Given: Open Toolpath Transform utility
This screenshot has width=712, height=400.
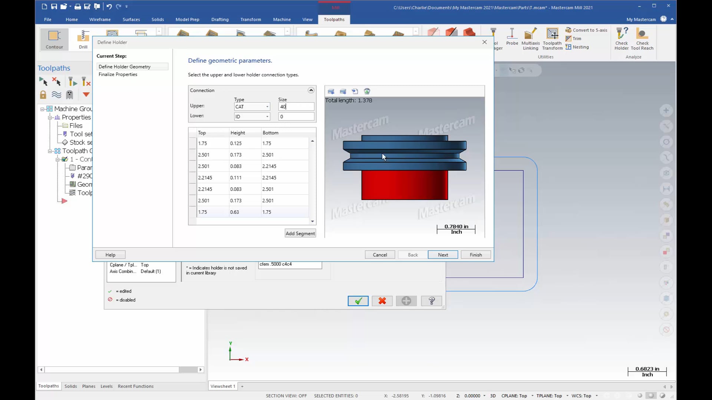Looking at the screenshot, I should pyautogui.click(x=553, y=39).
